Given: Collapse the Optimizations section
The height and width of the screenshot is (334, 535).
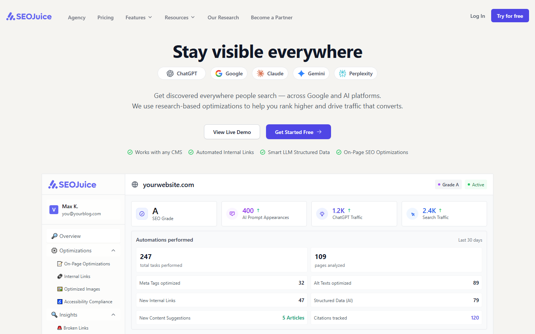Looking at the screenshot, I should point(113,250).
